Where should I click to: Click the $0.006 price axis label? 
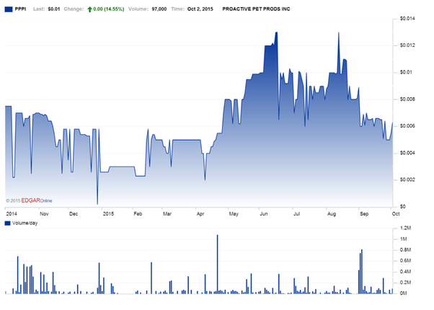click(x=408, y=126)
